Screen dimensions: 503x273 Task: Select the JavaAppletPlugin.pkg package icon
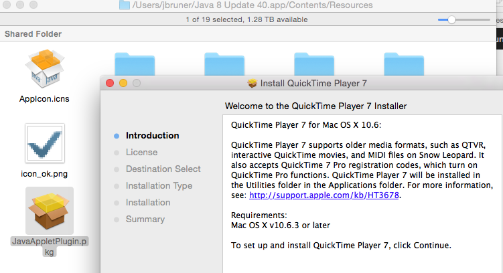click(49, 211)
